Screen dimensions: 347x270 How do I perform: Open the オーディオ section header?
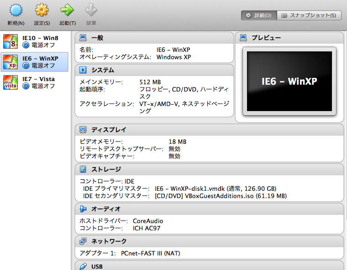click(x=209, y=209)
